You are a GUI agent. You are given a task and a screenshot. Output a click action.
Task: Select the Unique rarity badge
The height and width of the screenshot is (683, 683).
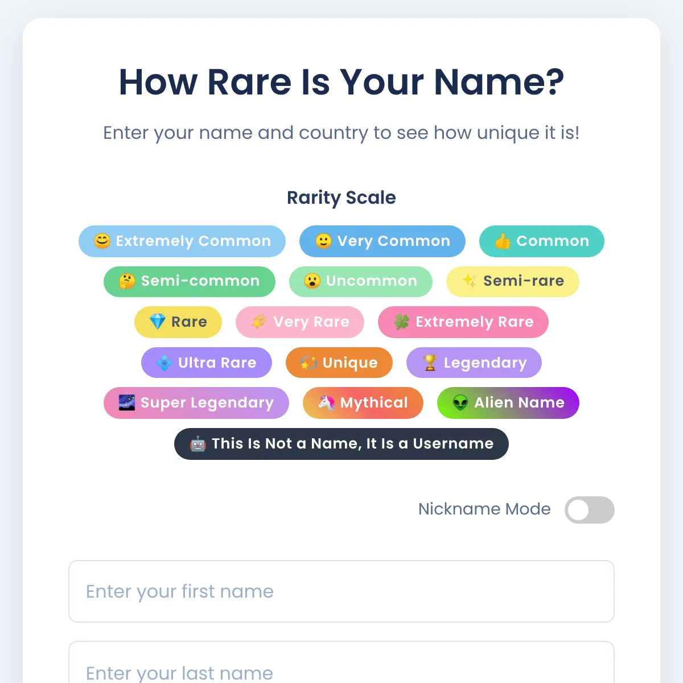[339, 363]
